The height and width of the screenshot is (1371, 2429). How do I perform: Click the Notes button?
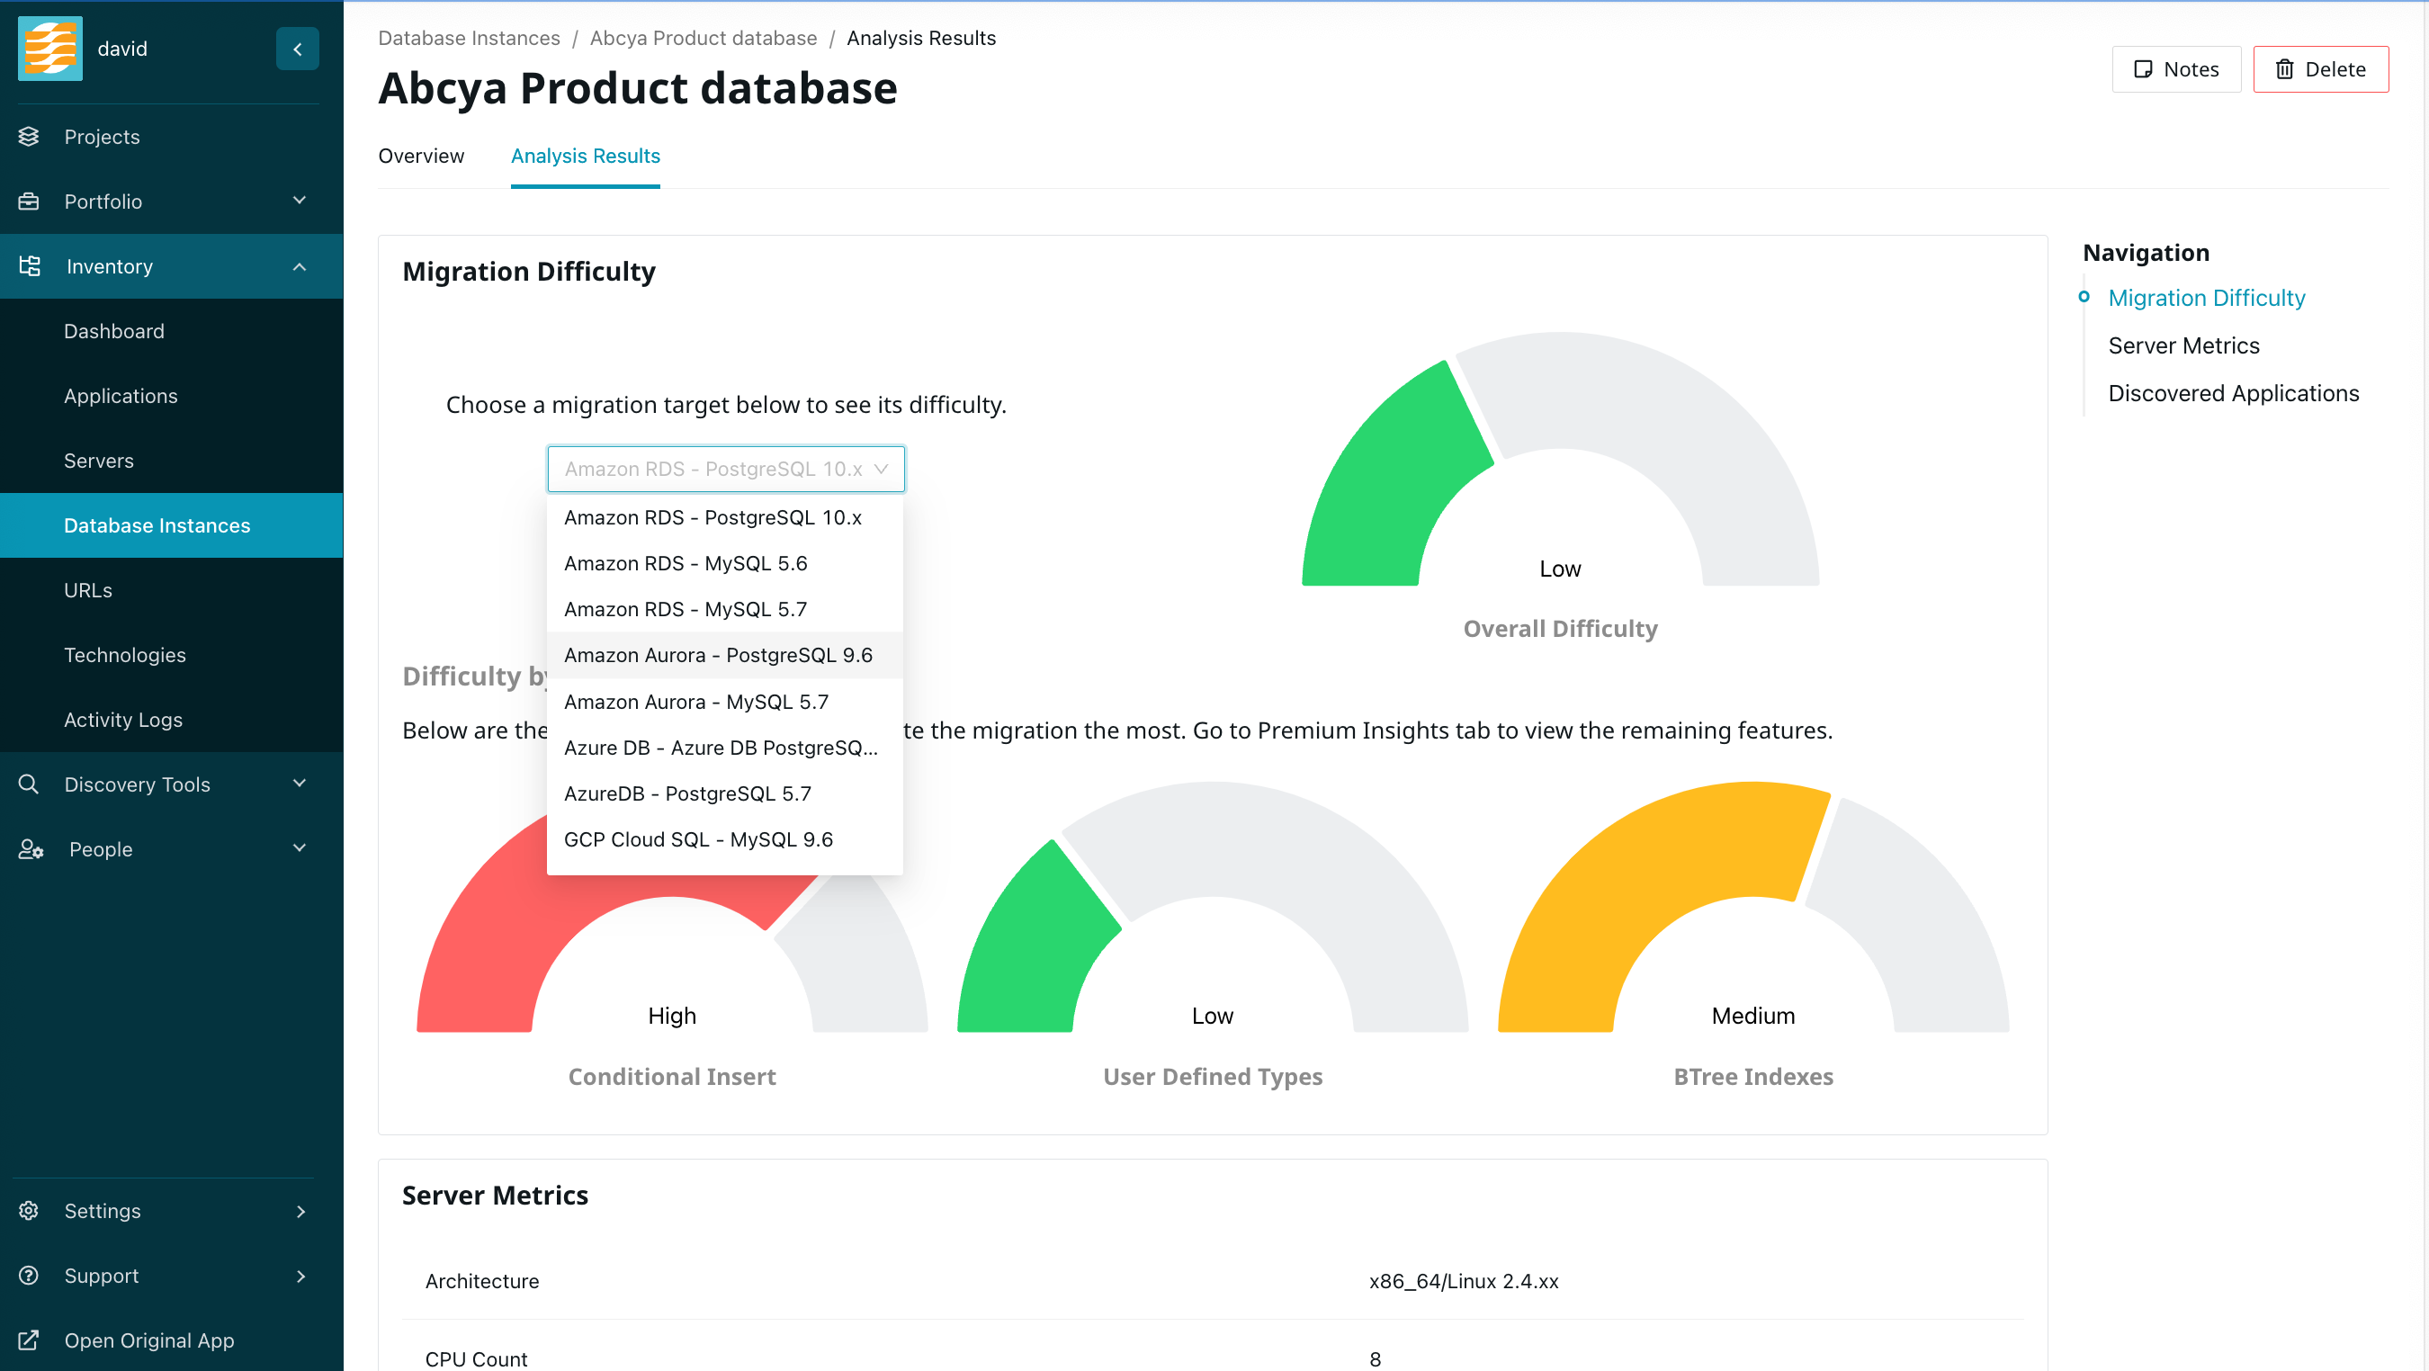pos(2174,68)
